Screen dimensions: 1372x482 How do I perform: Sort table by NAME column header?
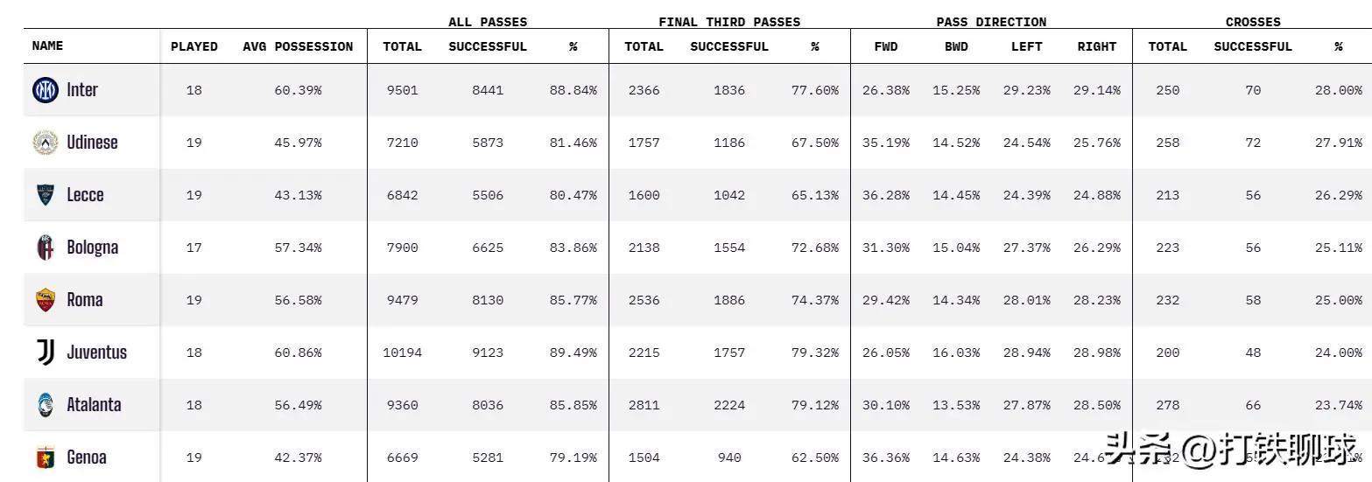click(47, 45)
